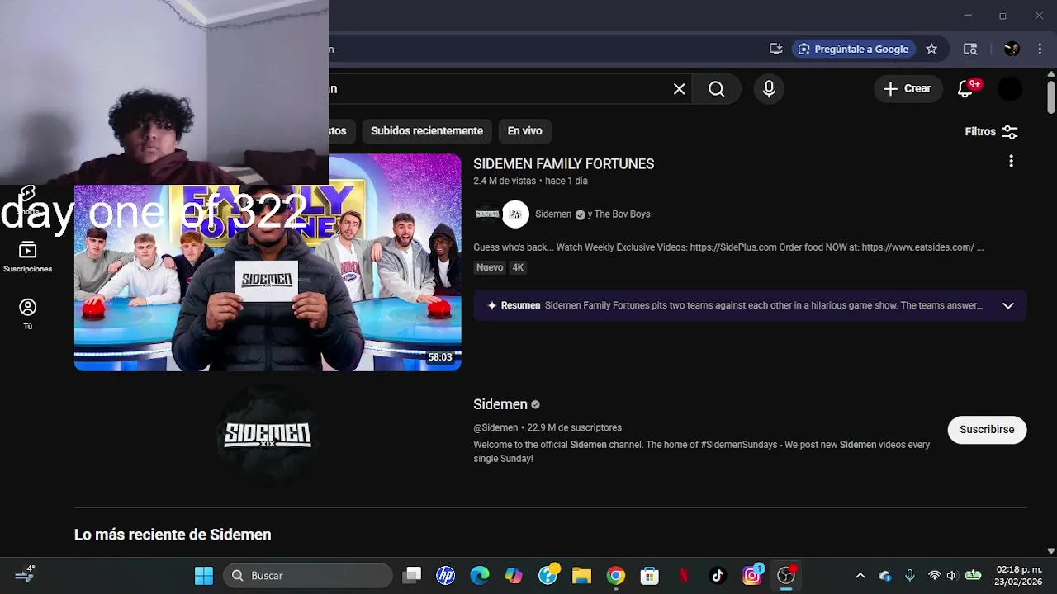The image size is (1057, 594).
Task: Open Instagram from taskbar
Action: (x=752, y=576)
